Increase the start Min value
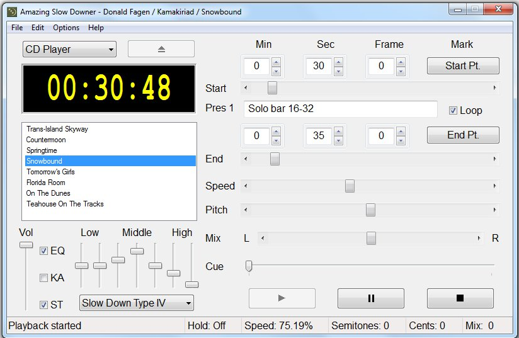 click(276, 62)
